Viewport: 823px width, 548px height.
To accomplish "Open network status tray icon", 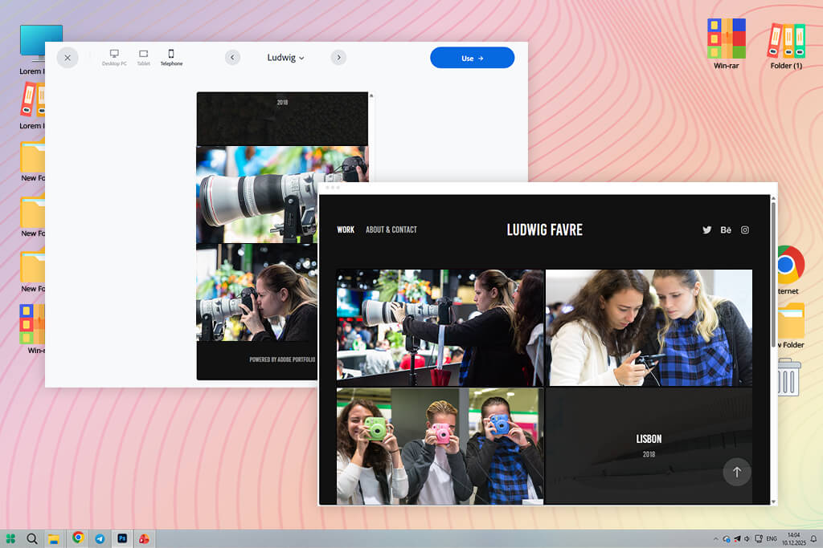I will (759, 538).
